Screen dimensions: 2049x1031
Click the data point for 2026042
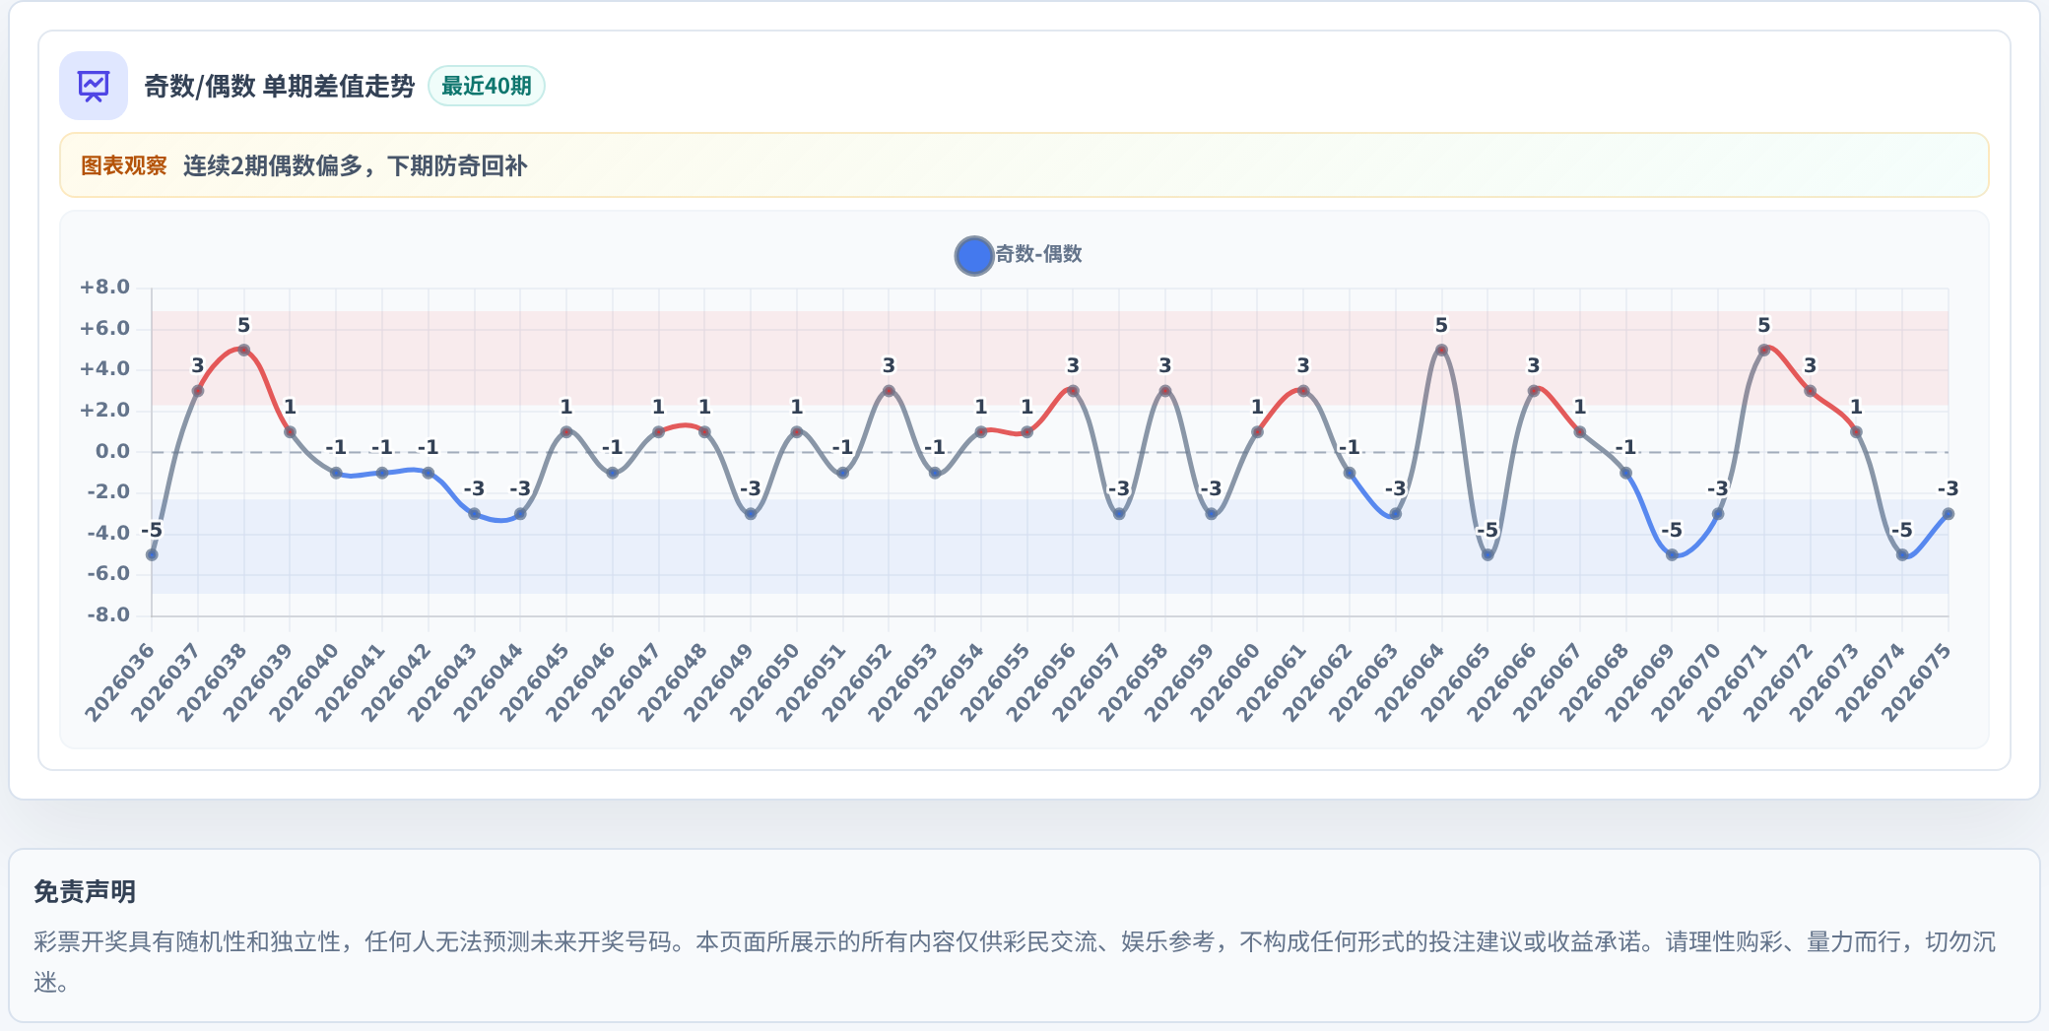(428, 473)
